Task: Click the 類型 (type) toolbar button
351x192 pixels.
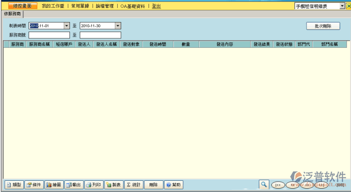Action: (13, 185)
